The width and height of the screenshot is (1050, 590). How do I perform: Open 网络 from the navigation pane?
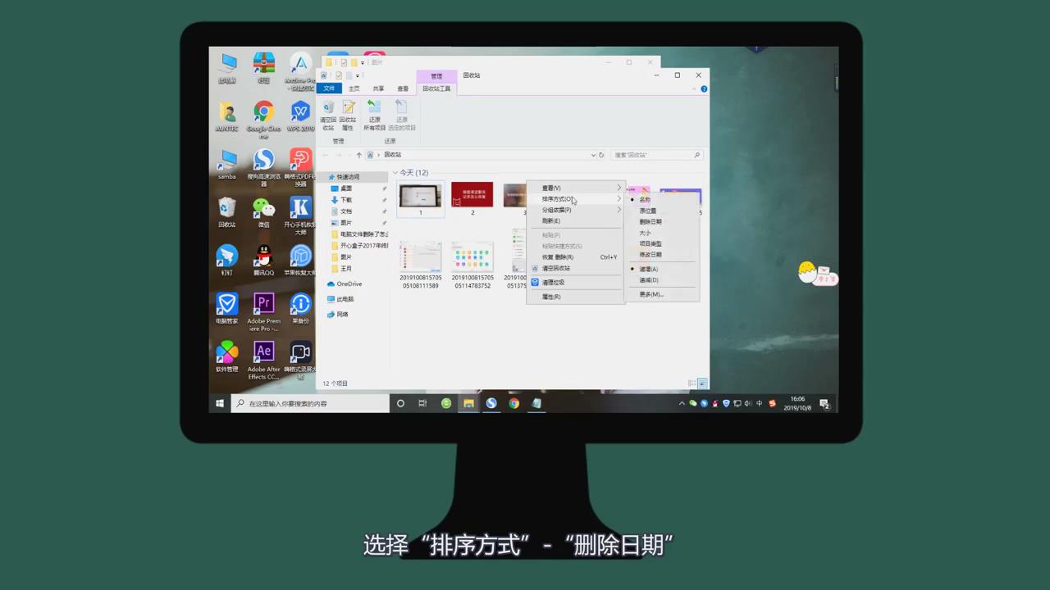[343, 314]
